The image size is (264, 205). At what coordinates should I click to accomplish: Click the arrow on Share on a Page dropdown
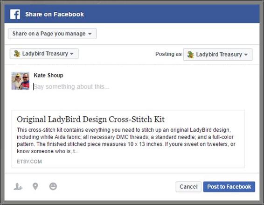[90, 34]
